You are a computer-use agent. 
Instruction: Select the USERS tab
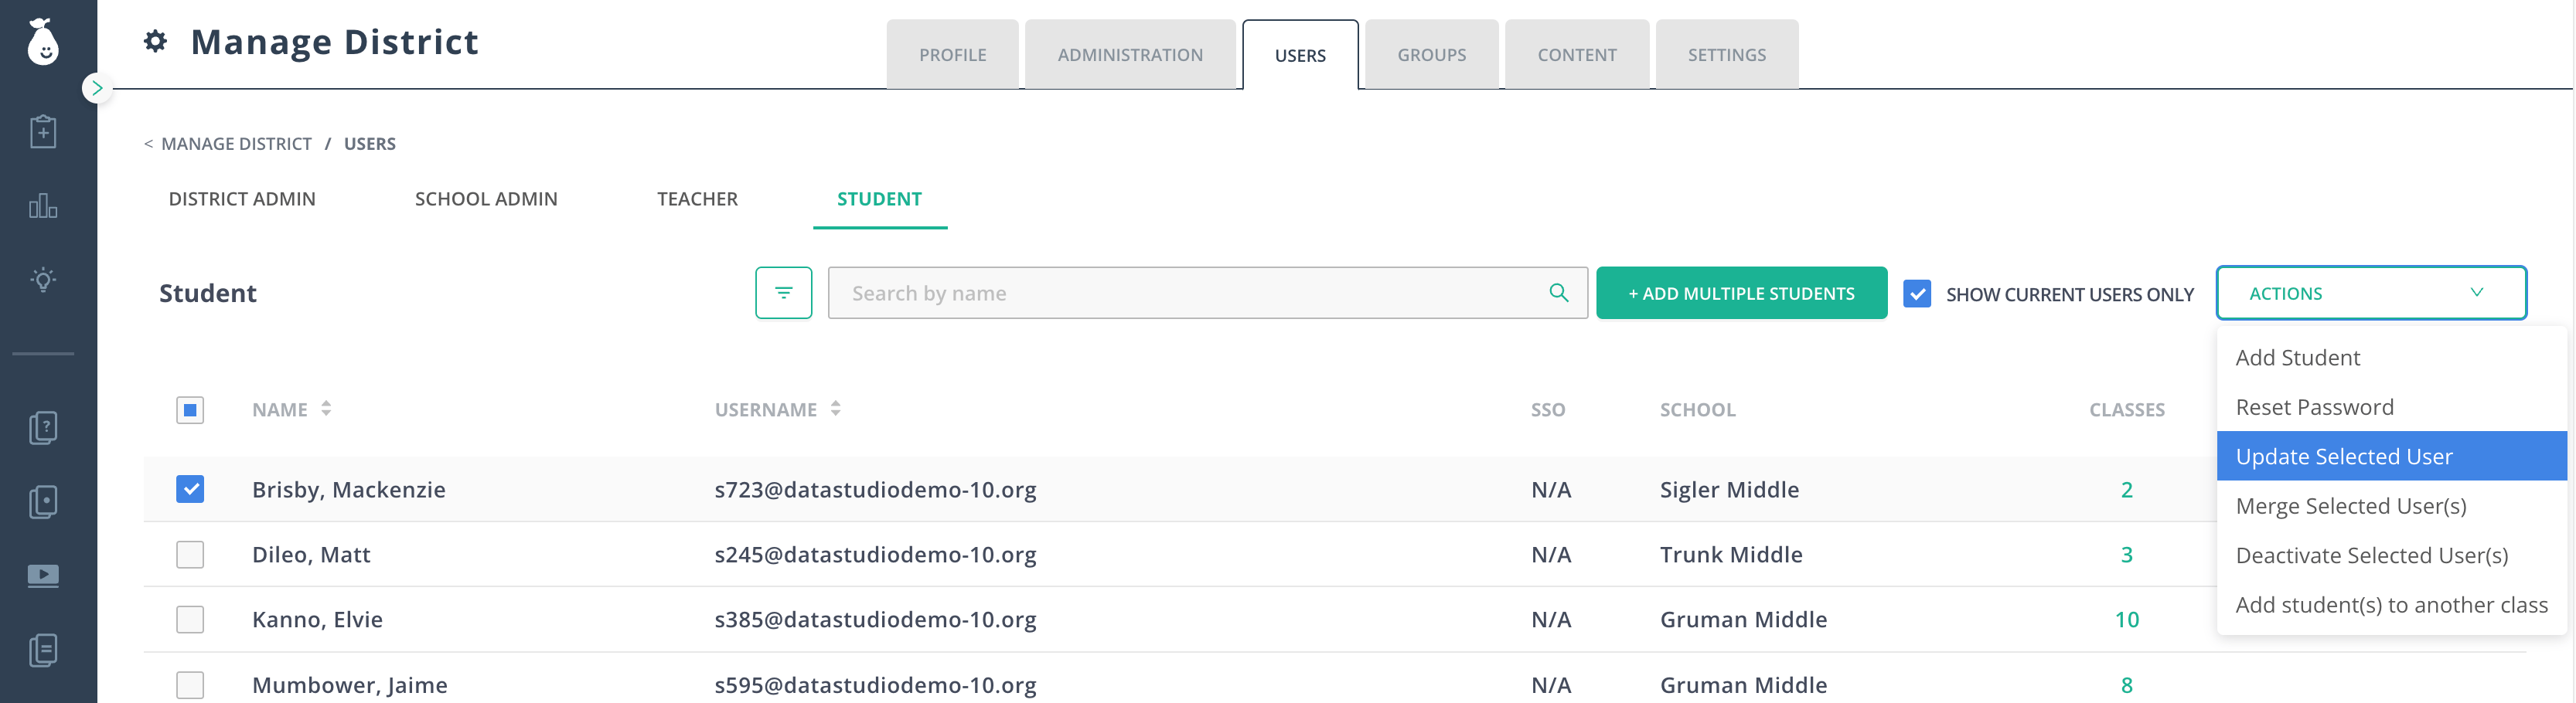1300,55
